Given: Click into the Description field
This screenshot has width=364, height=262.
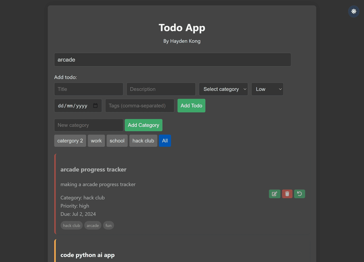Looking at the screenshot, I should [161, 89].
